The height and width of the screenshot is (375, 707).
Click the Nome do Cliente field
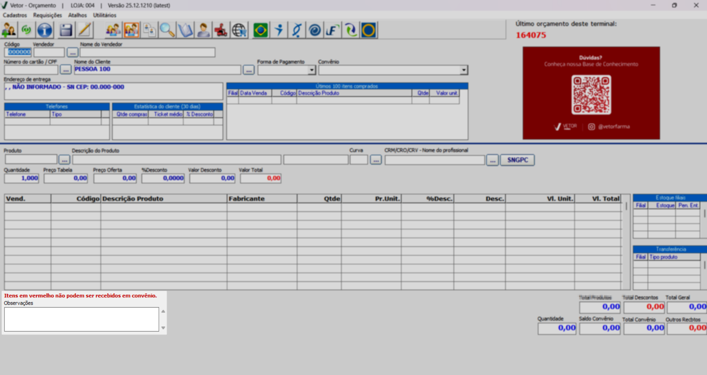(x=157, y=70)
